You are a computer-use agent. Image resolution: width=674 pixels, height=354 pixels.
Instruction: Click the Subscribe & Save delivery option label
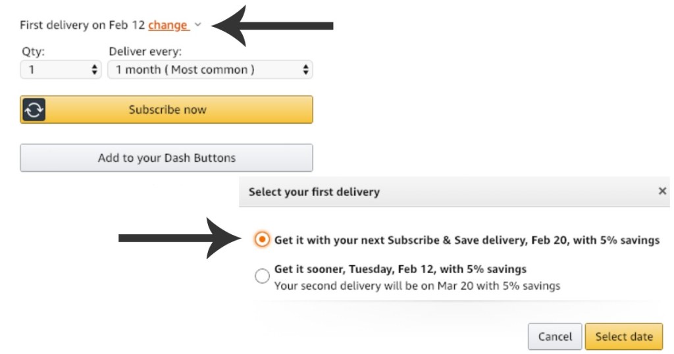[467, 240]
